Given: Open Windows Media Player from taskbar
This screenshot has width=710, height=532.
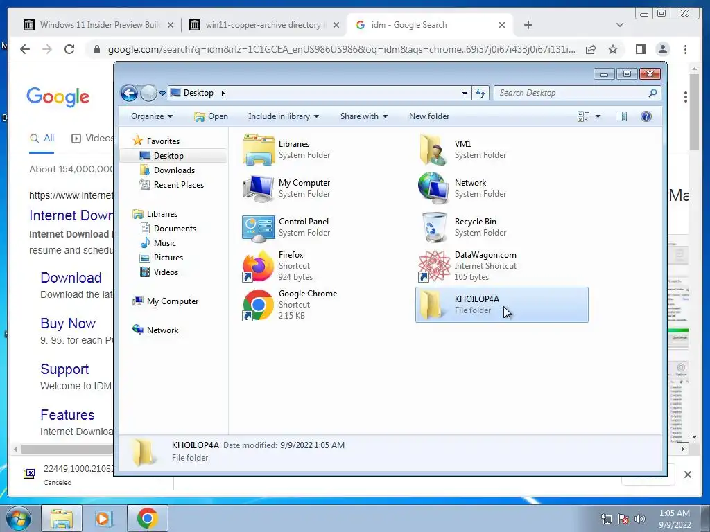Looking at the screenshot, I should point(103,518).
